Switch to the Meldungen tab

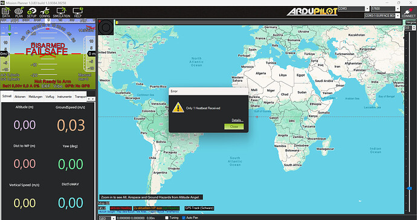[x=36, y=97]
